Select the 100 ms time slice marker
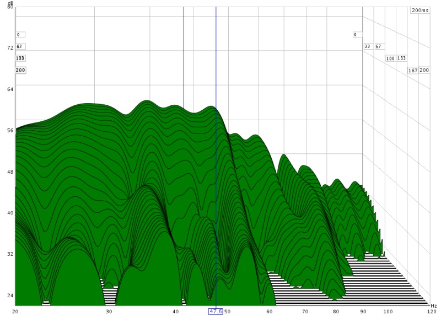 coord(390,58)
